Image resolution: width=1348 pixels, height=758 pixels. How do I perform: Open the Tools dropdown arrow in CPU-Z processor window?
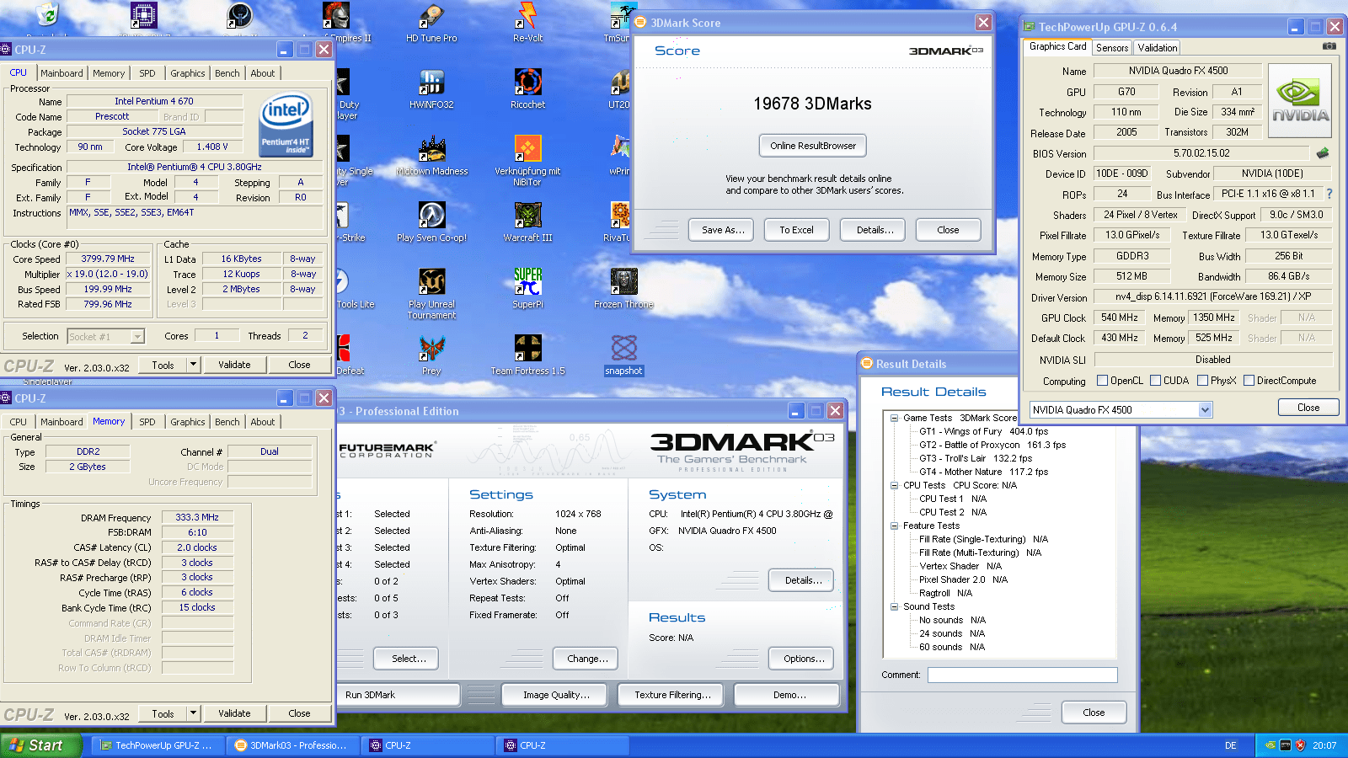[193, 365]
